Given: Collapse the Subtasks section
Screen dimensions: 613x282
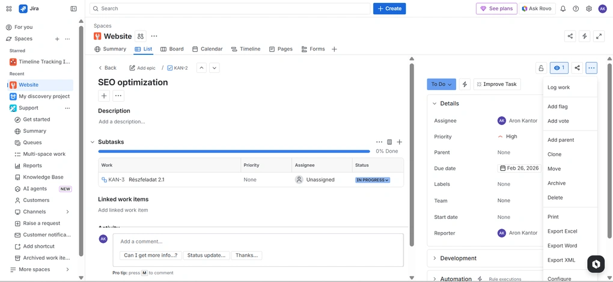Looking at the screenshot, I should pyautogui.click(x=93, y=142).
